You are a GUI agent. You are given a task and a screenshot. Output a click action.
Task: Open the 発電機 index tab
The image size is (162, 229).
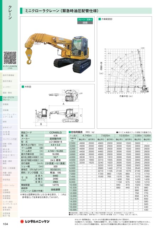coord(9,105)
